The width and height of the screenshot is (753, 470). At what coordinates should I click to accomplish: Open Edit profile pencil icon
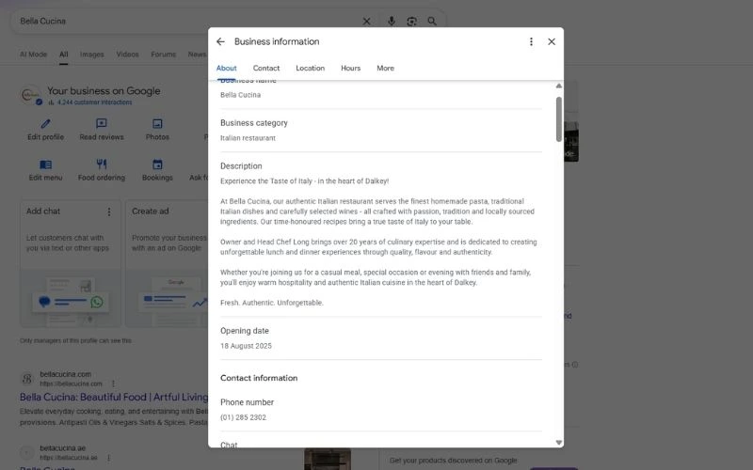(45, 124)
